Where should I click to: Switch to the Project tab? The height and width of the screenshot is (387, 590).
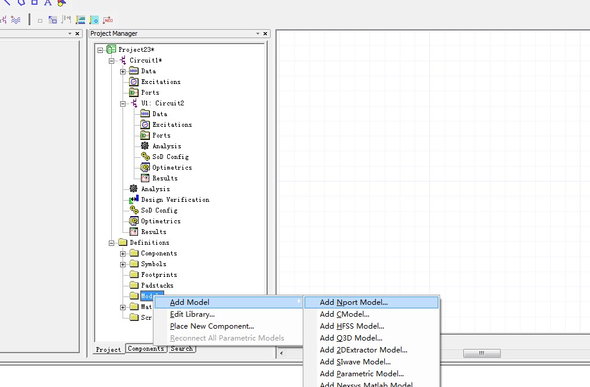pyautogui.click(x=108, y=349)
